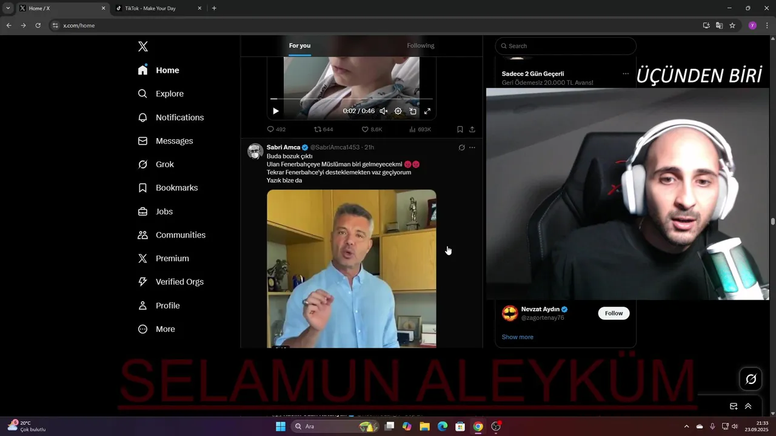
Task: Open Grok from the sidebar
Action: [x=156, y=164]
